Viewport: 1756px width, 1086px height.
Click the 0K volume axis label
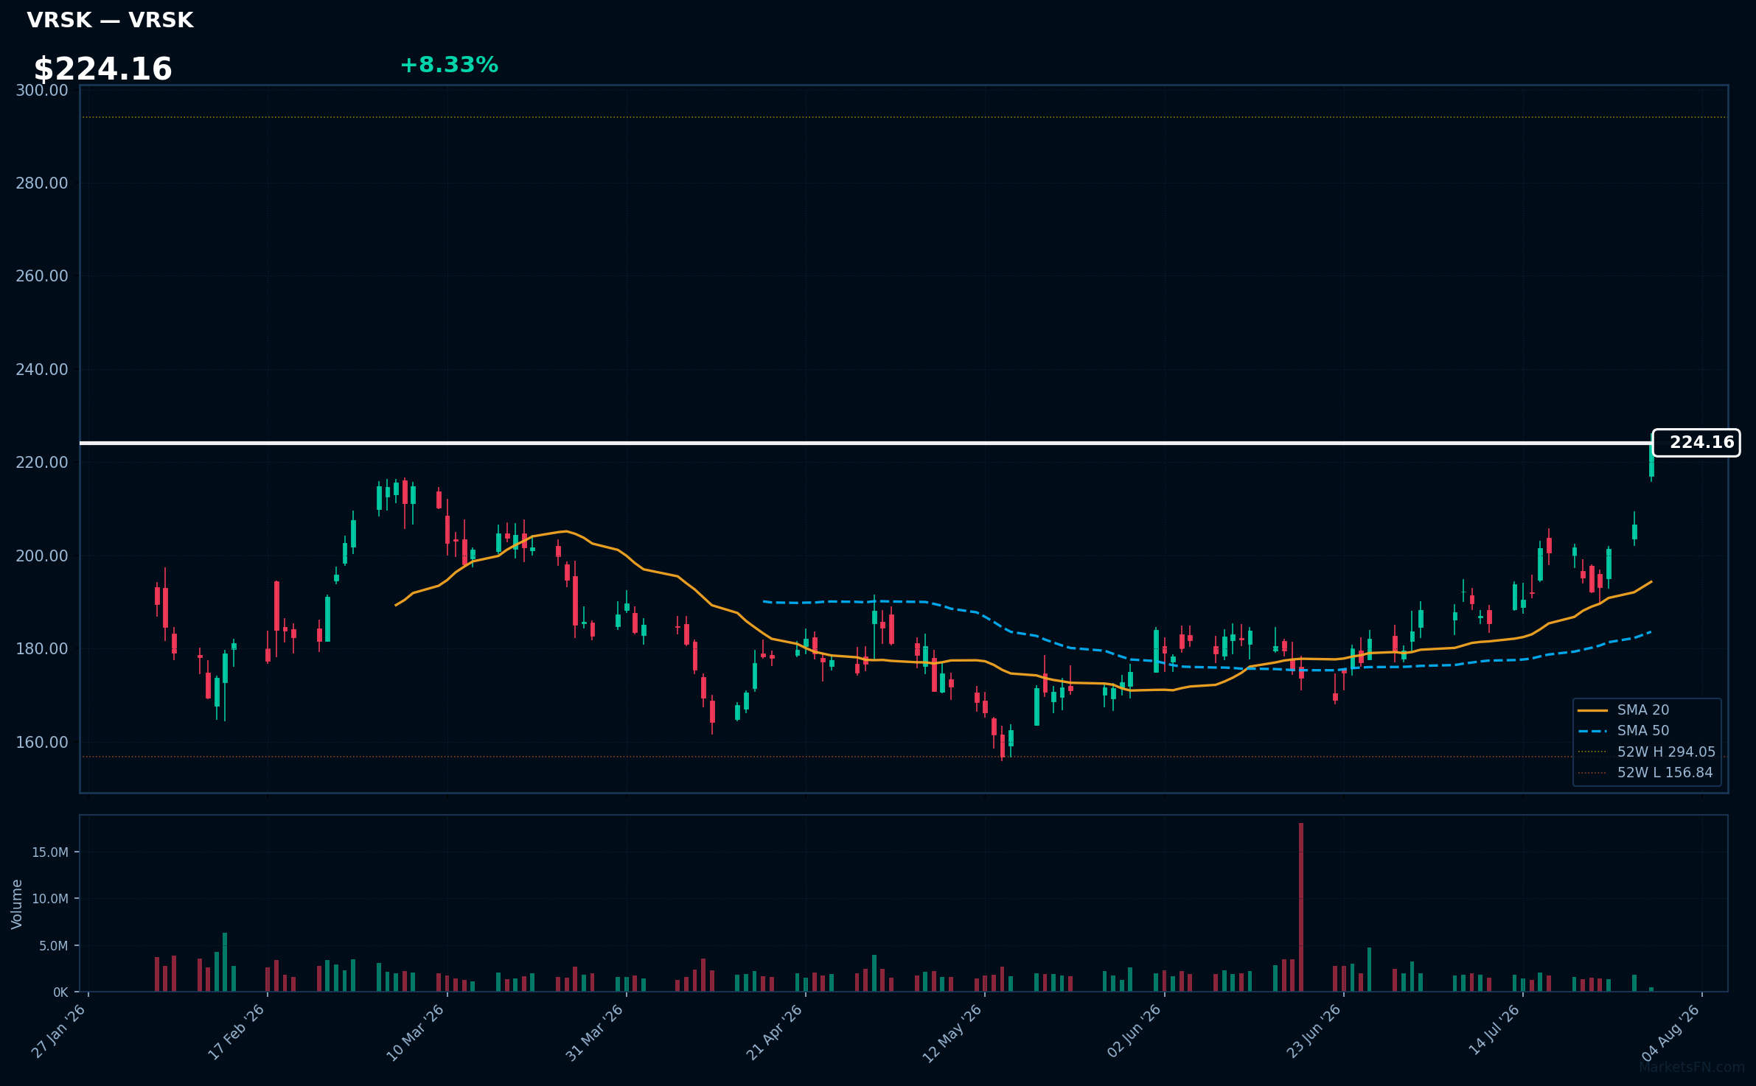pos(60,992)
